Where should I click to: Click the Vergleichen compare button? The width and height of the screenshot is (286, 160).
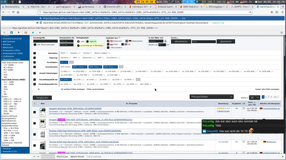click(x=42, y=98)
